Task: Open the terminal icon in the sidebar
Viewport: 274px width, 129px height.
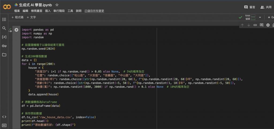Action: pos(4,125)
